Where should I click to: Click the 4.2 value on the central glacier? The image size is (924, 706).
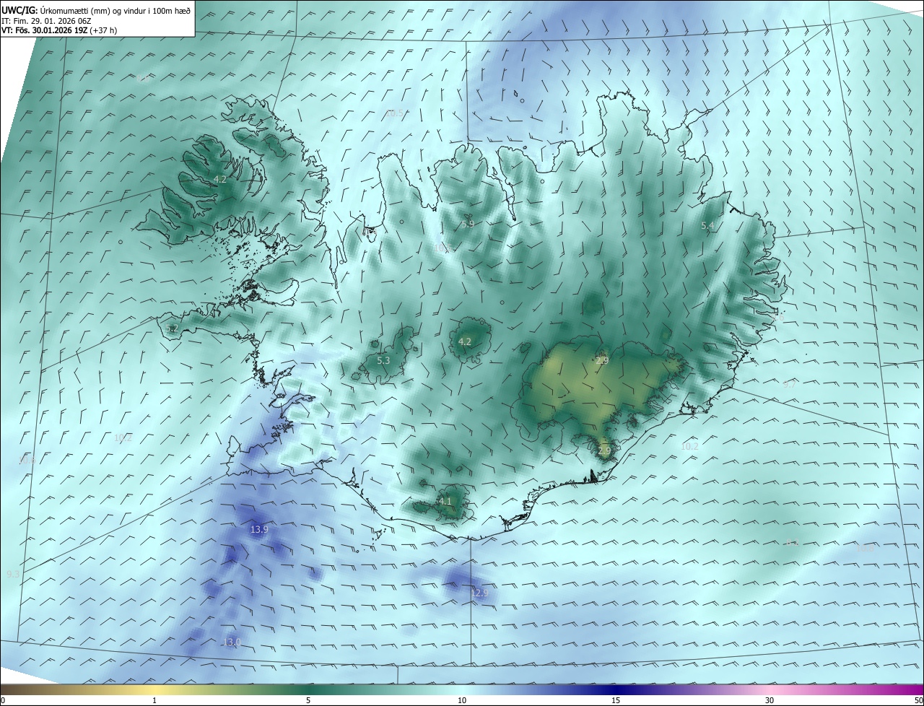click(465, 341)
